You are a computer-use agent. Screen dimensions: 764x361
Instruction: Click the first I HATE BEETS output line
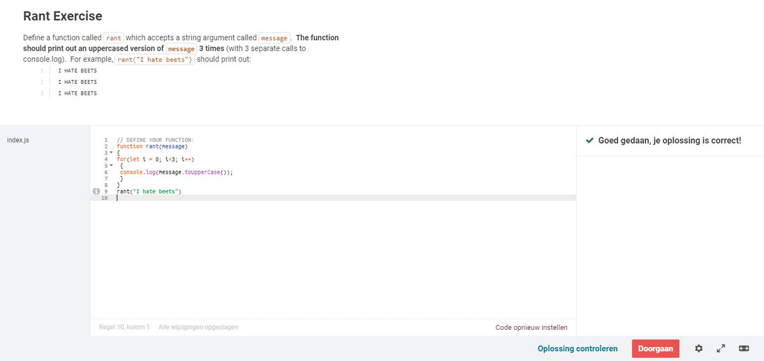[x=77, y=71]
